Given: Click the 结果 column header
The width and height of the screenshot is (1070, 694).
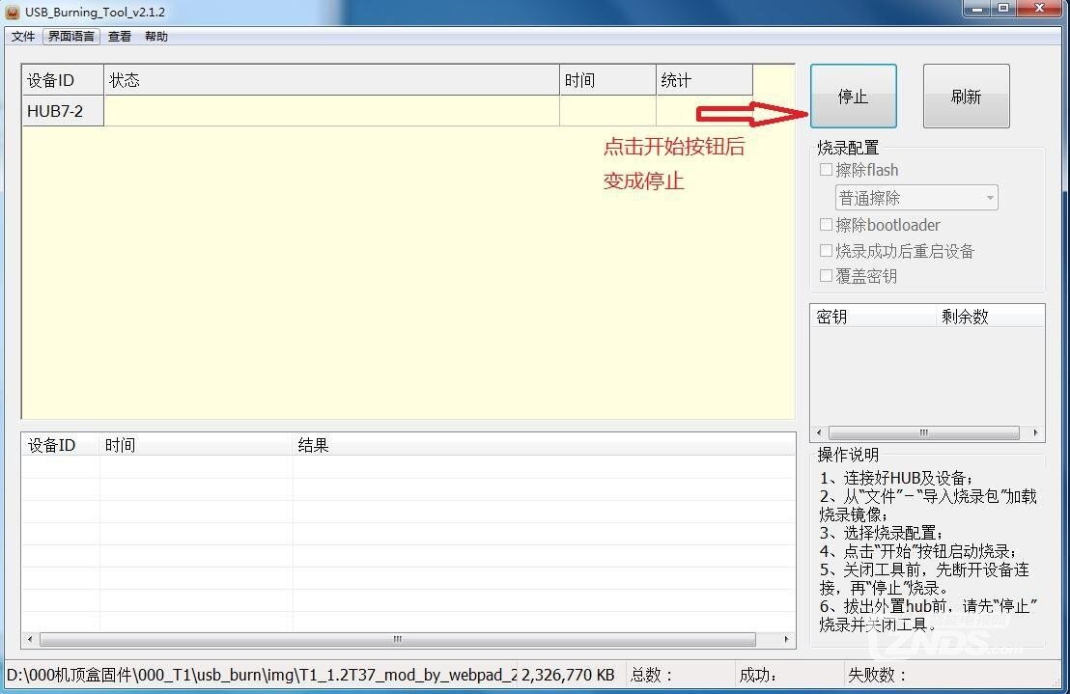Looking at the screenshot, I should (x=313, y=445).
